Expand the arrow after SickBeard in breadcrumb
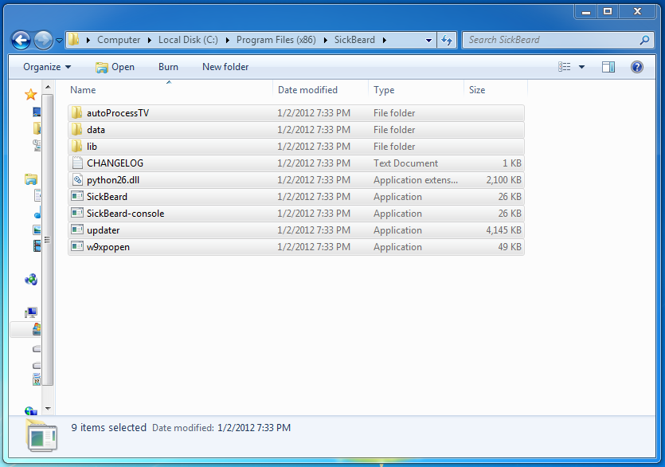 click(x=384, y=40)
